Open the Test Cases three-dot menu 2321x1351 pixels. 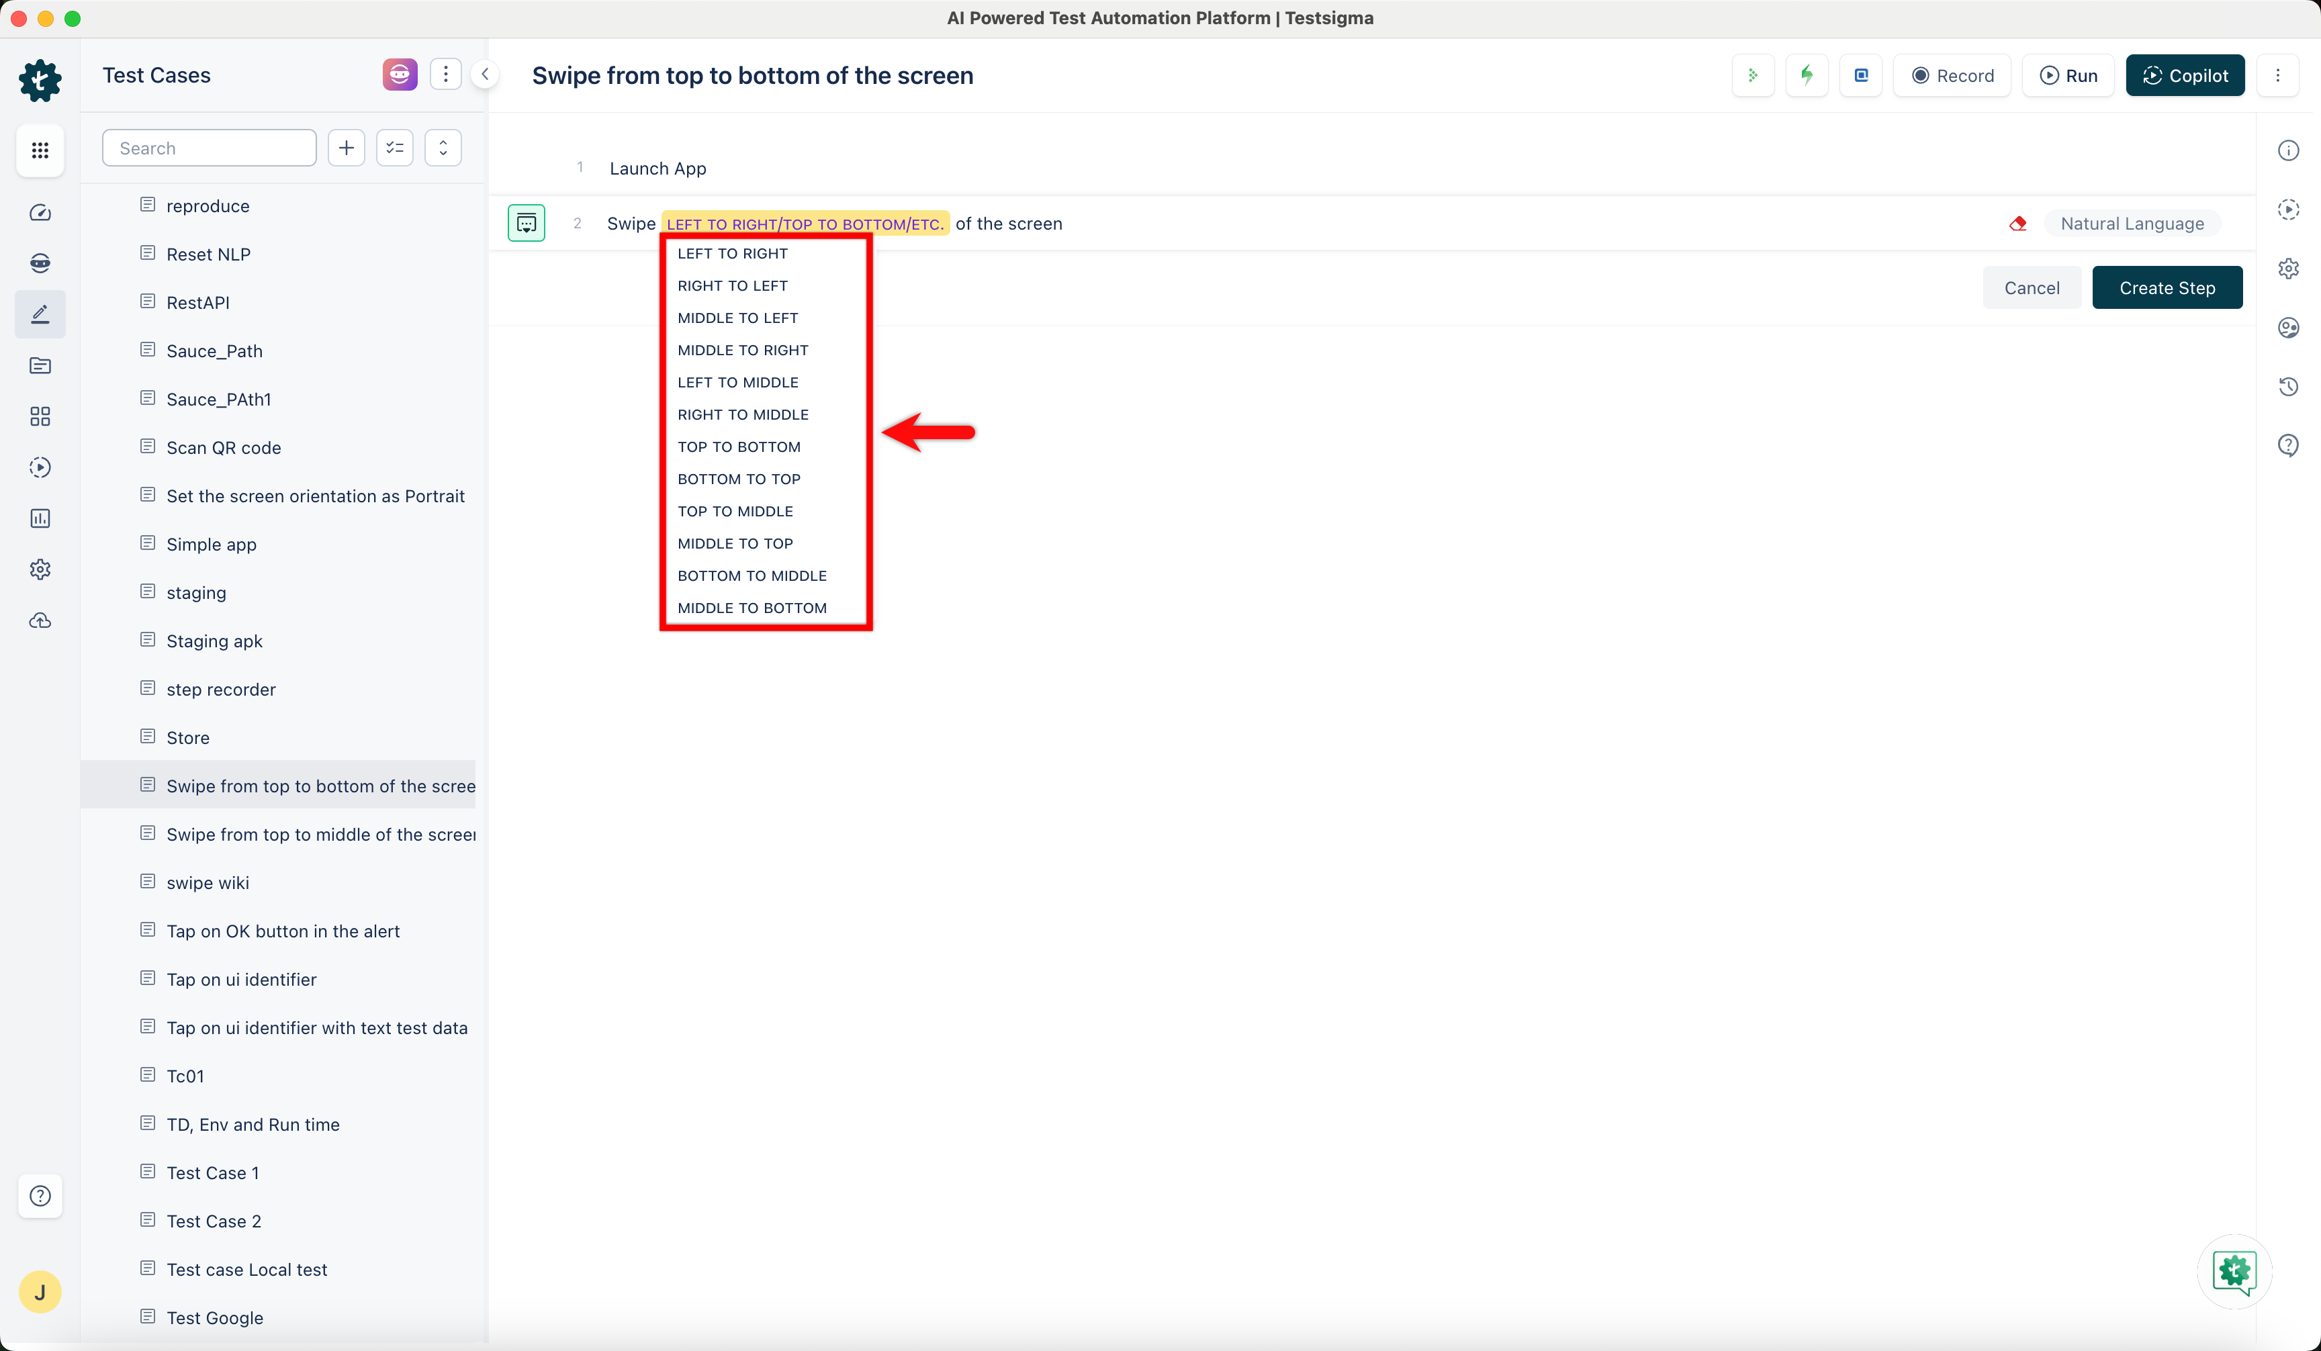(x=446, y=75)
